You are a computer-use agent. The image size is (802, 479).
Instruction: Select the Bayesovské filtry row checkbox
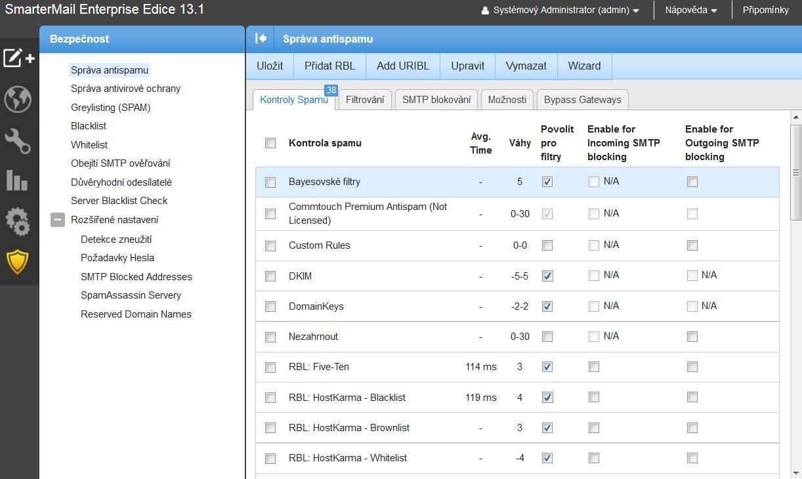point(270,182)
